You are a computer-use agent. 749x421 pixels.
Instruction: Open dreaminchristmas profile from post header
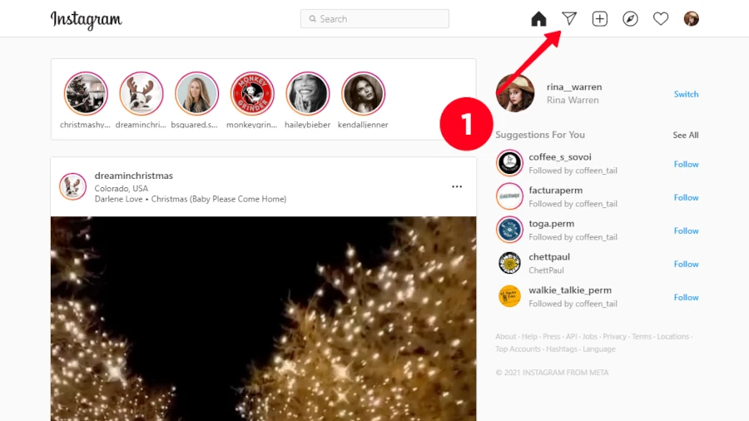point(134,176)
